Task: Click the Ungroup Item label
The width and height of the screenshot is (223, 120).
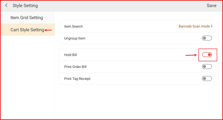Action: coord(75,38)
